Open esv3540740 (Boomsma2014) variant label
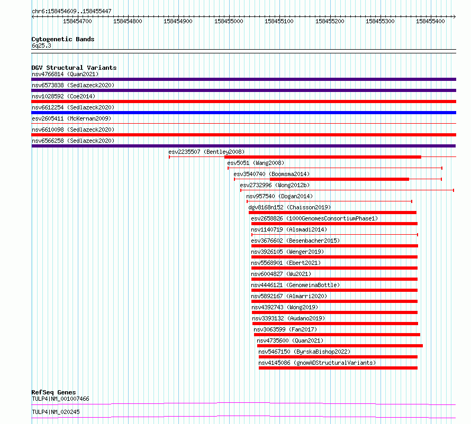 (271, 174)
